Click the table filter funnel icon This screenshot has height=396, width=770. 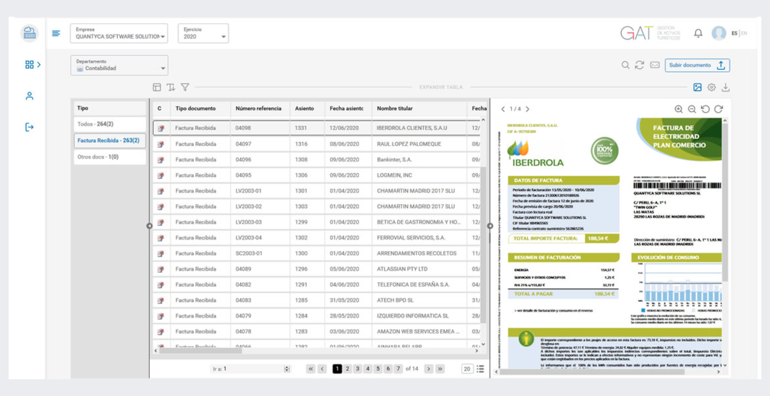pos(185,87)
